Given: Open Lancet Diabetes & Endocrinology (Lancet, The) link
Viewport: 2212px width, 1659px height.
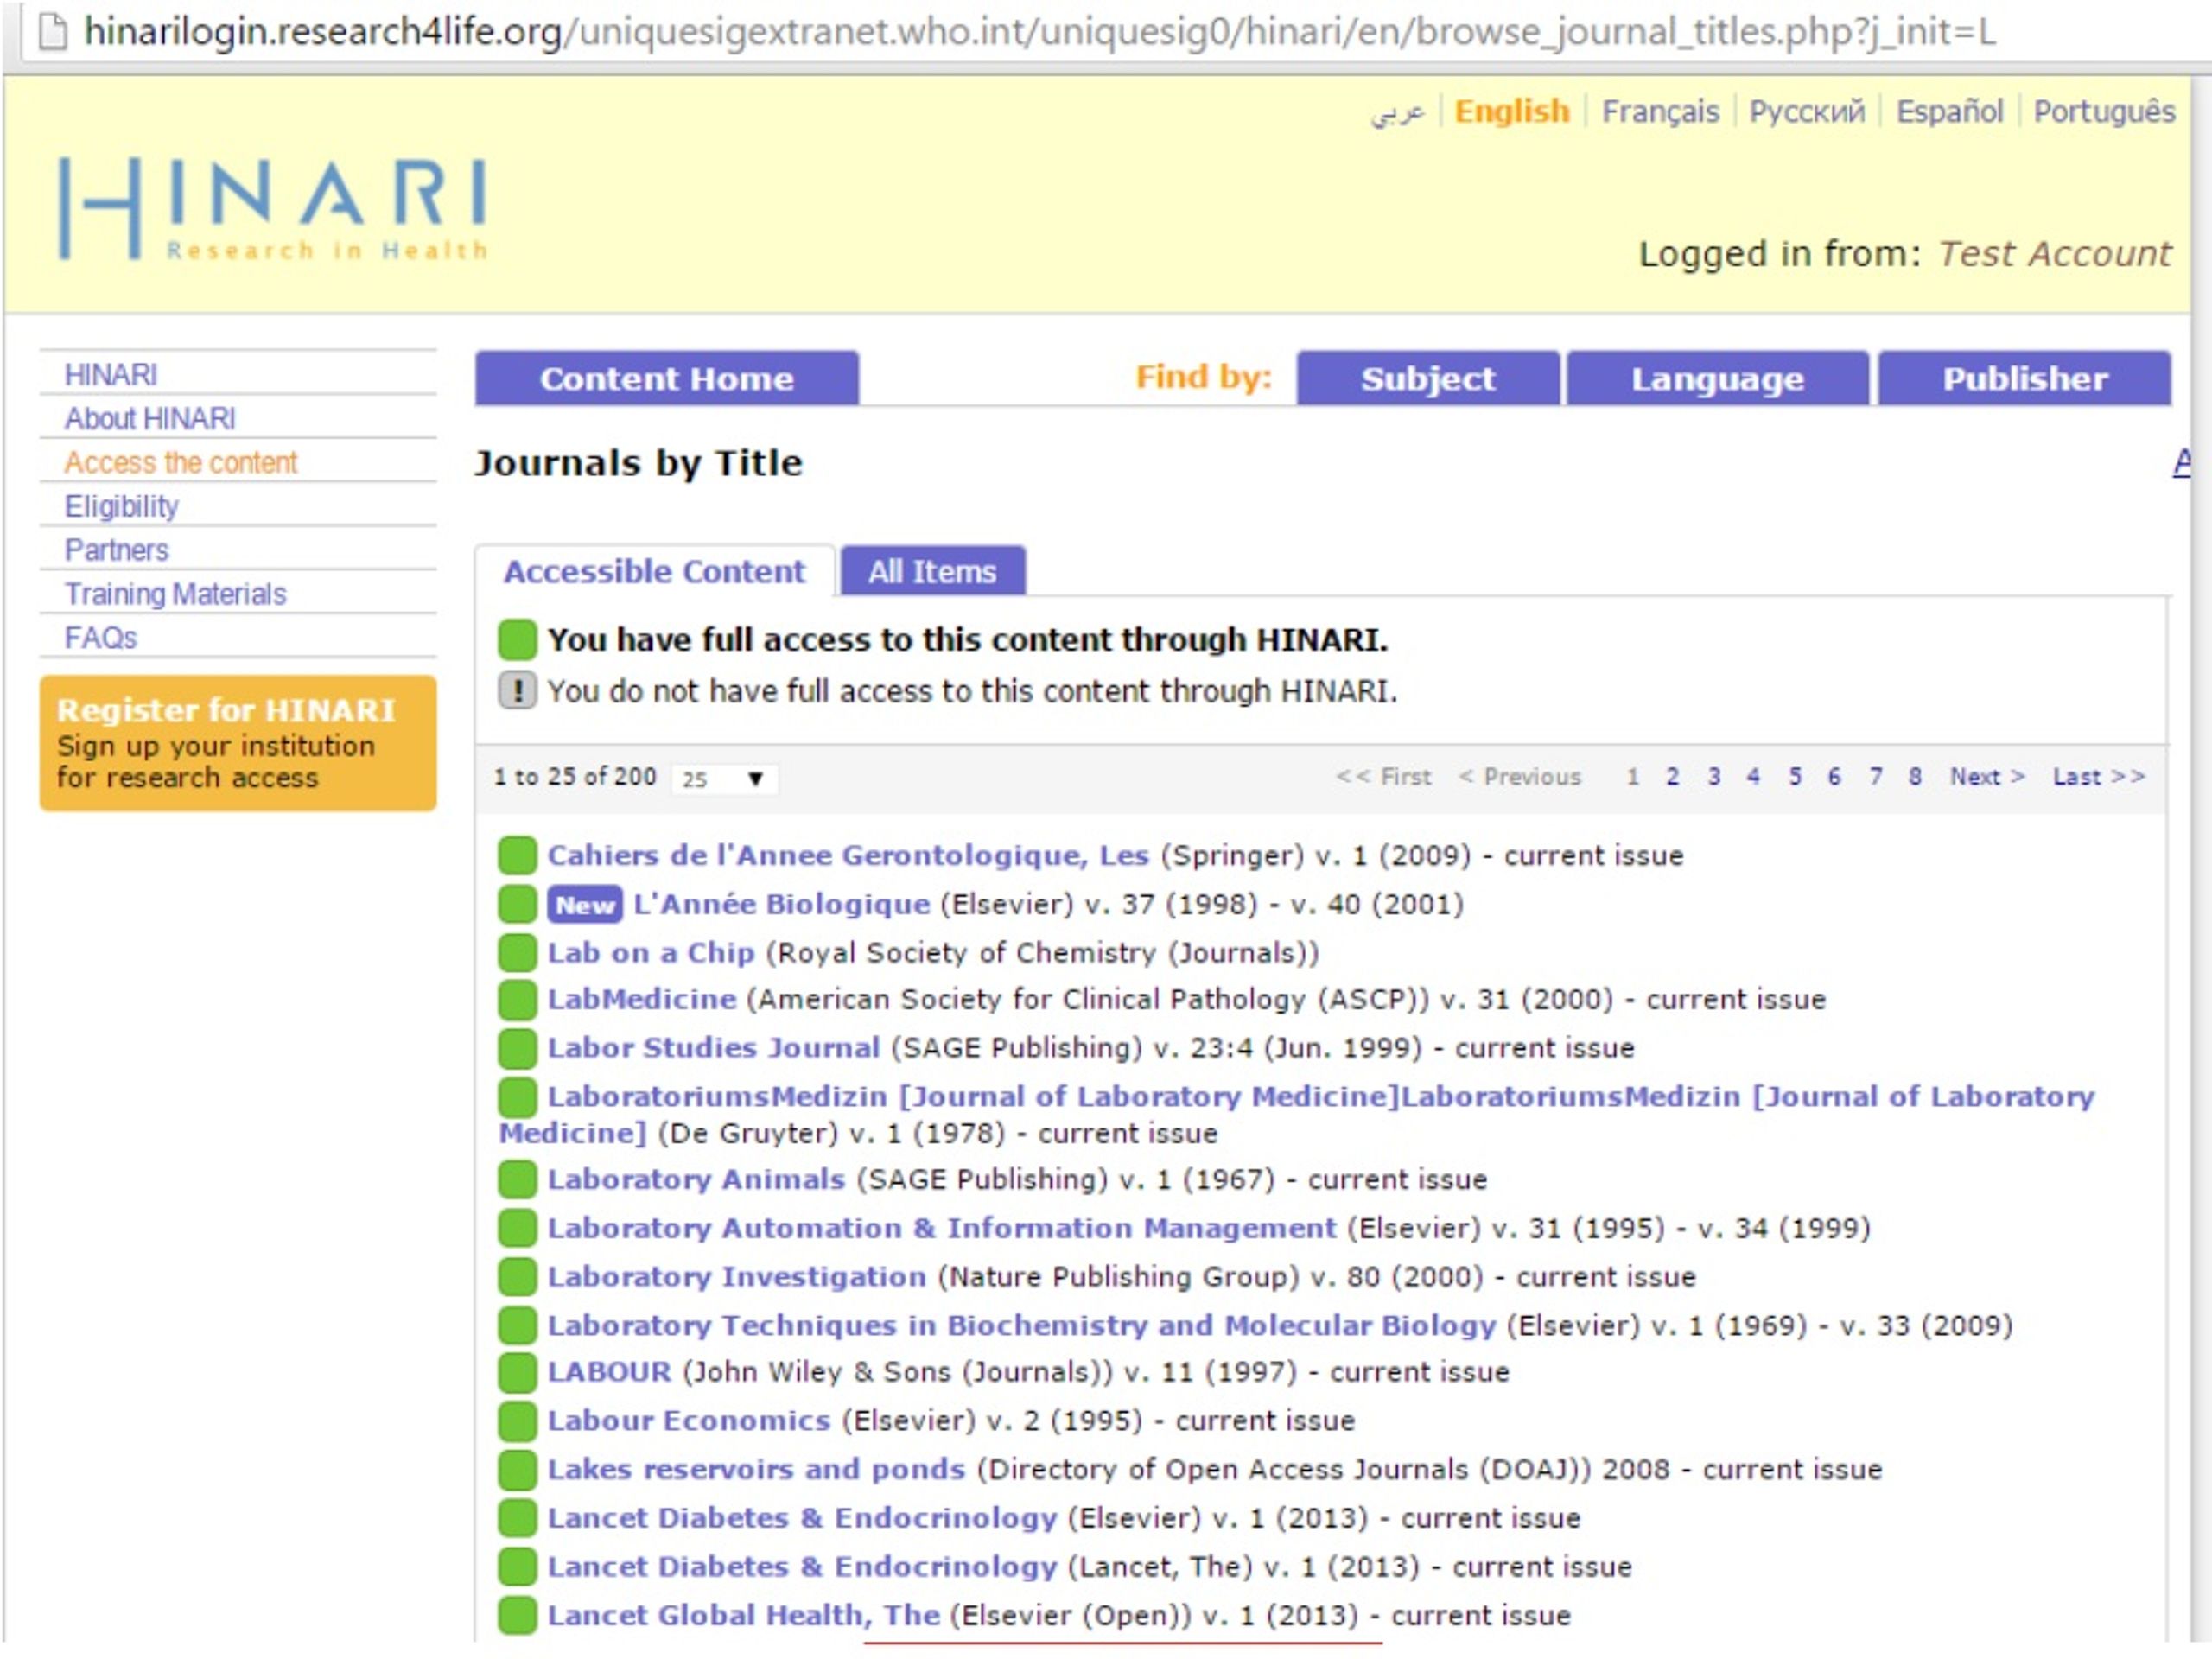Looking at the screenshot, I should [802, 1567].
